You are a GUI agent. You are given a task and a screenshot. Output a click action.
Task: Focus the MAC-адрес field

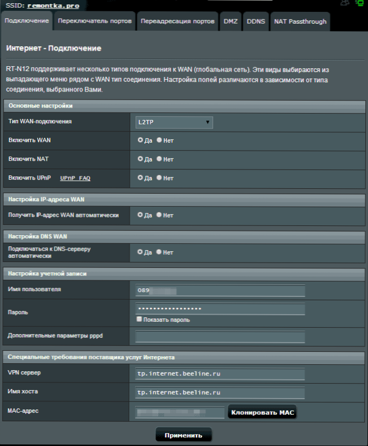180,413
